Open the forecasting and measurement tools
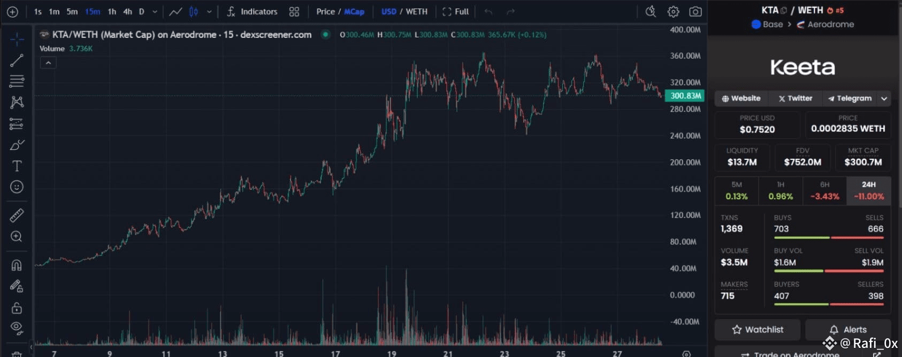Image resolution: width=902 pixels, height=357 pixels. (x=17, y=123)
